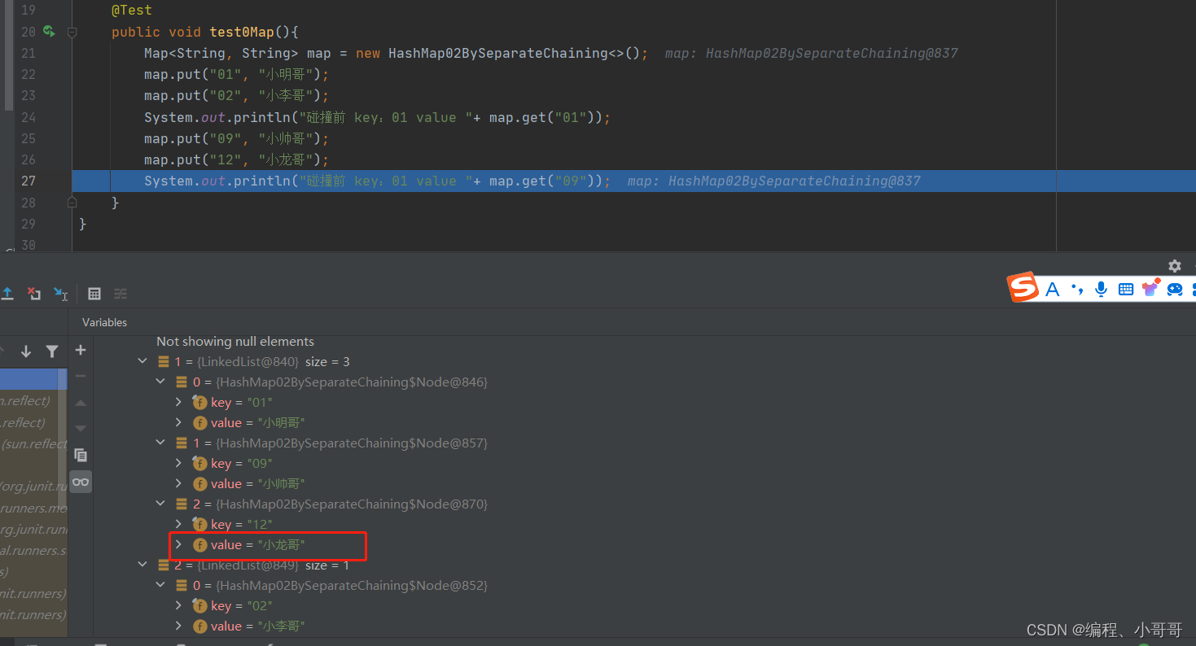This screenshot has width=1196, height=646.
Task: Toggle Sogou punctuation mode icon
Action: click(x=1077, y=289)
